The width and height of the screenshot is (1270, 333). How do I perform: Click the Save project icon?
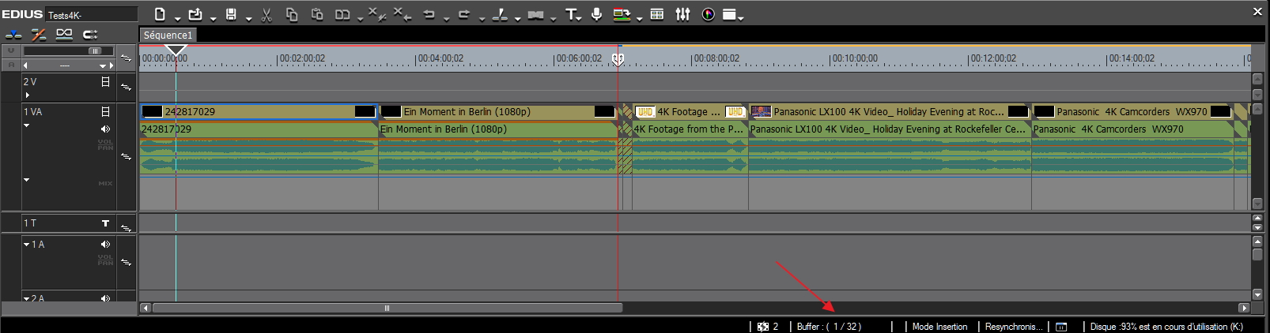tap(231, 14)
